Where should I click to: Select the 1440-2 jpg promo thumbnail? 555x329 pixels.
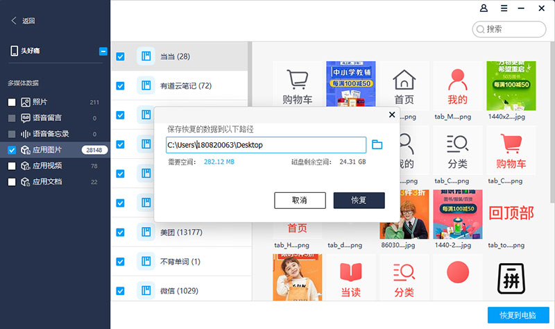[458, 214]
